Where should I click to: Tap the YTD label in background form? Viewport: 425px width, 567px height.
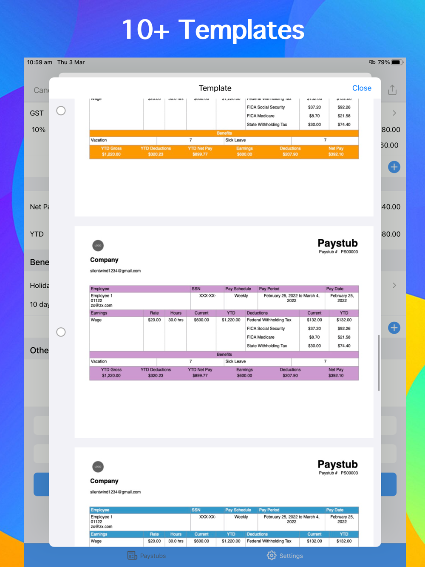coord(37,234)
